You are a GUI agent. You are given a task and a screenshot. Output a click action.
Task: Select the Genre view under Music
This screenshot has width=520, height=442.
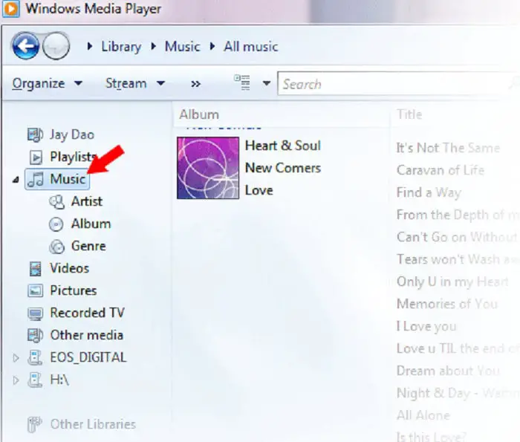coord(88,246)
